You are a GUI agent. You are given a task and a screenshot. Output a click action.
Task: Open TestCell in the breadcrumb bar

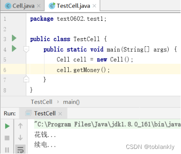point(42,102)
